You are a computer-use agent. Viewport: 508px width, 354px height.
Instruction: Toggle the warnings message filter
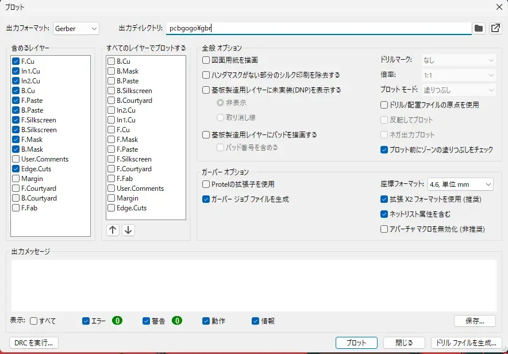click(146, 321)
